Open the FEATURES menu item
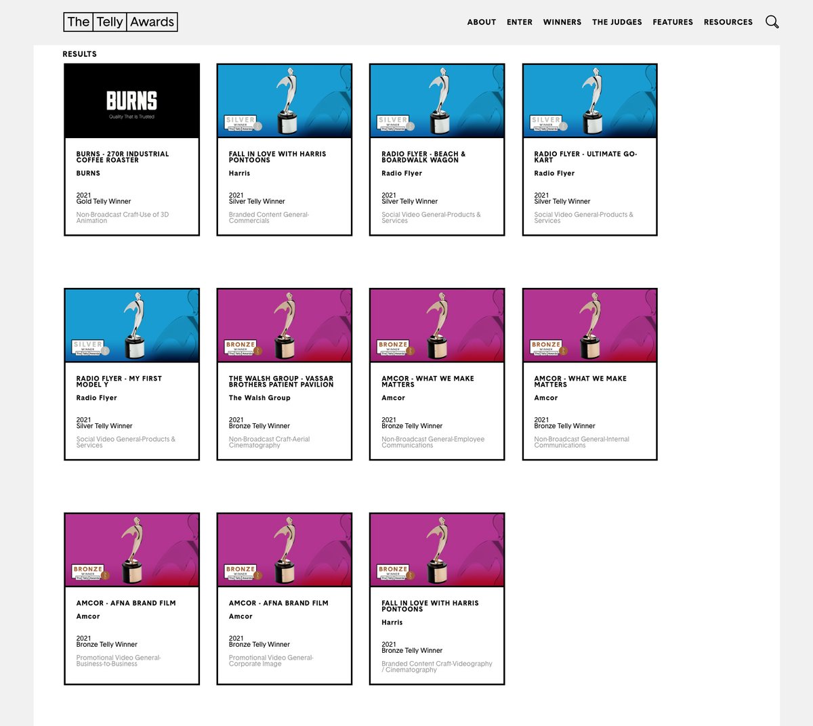Viewport: 813px width, 726px height. [673, 22]
